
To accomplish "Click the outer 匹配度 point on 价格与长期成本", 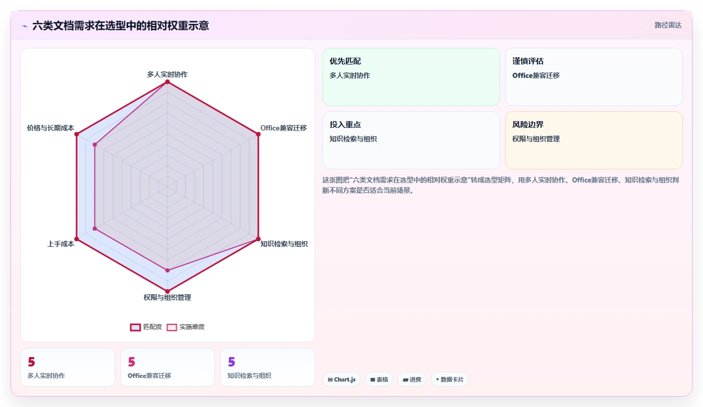I will (76, 135).
